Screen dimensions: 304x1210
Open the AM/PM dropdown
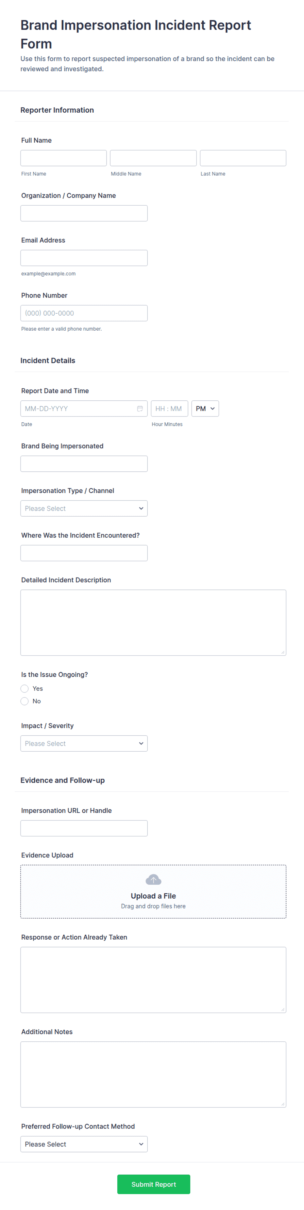tap(205, 409)
